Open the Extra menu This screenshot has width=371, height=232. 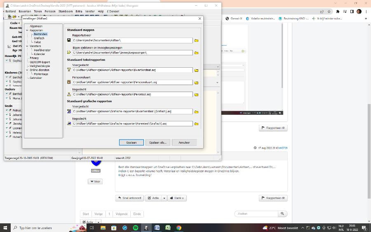pos(79,12)
